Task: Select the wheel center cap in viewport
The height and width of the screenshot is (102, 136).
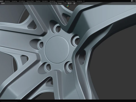Action: tap(57, 50)
